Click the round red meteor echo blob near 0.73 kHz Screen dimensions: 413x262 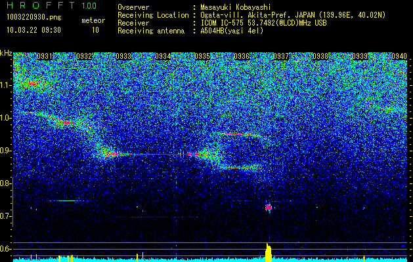pos(268,208)
